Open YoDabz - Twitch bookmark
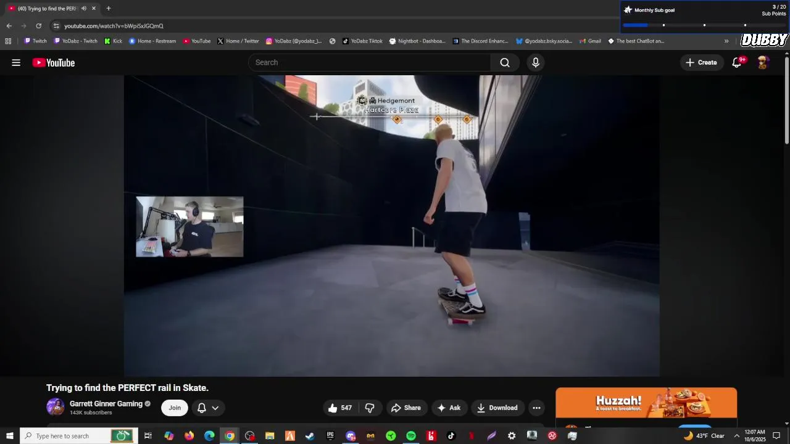 click(76, 41)
